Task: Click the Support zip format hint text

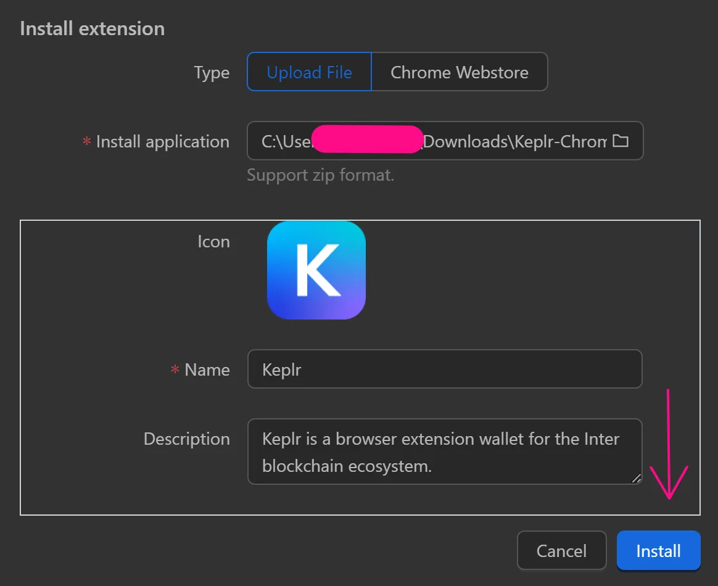Action: [x=321, y=175]
